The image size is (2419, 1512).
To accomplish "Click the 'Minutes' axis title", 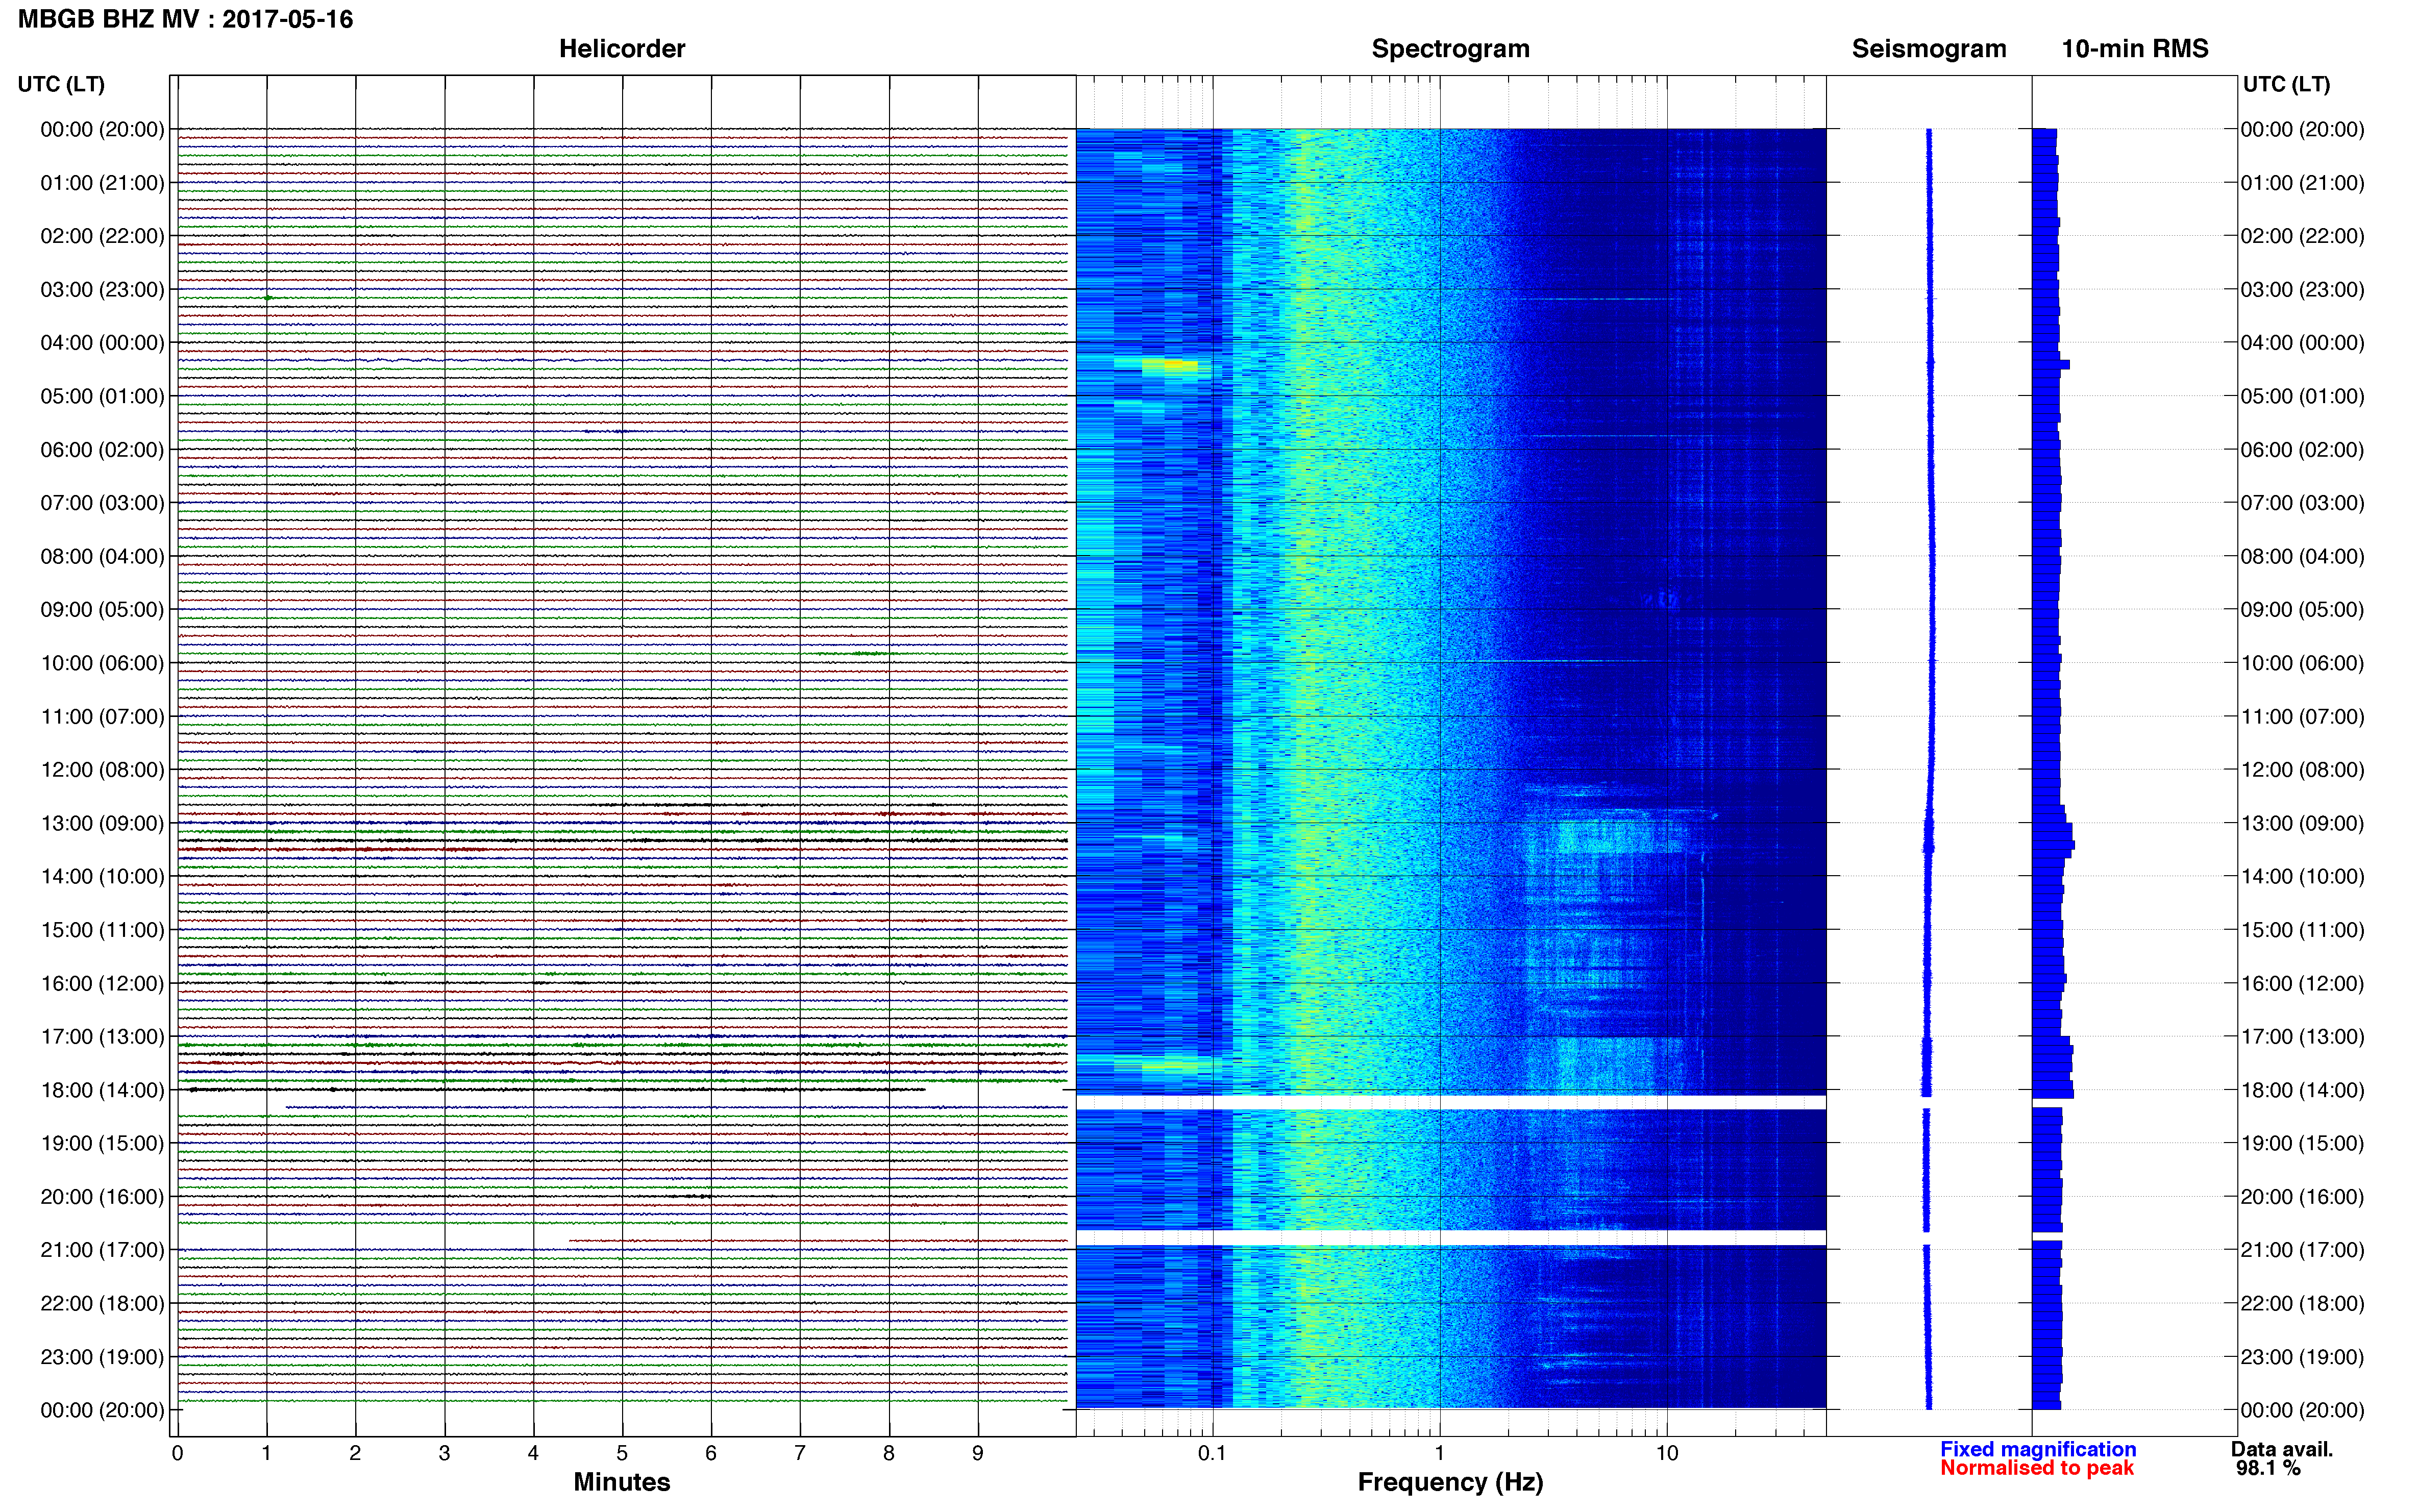I will pos(621,1482).
